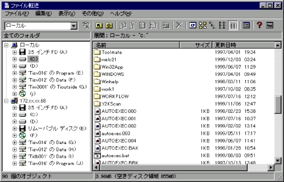284x182 pixels.
Task: Click the greyed cut toolbar icon
Action: (132, 25)
